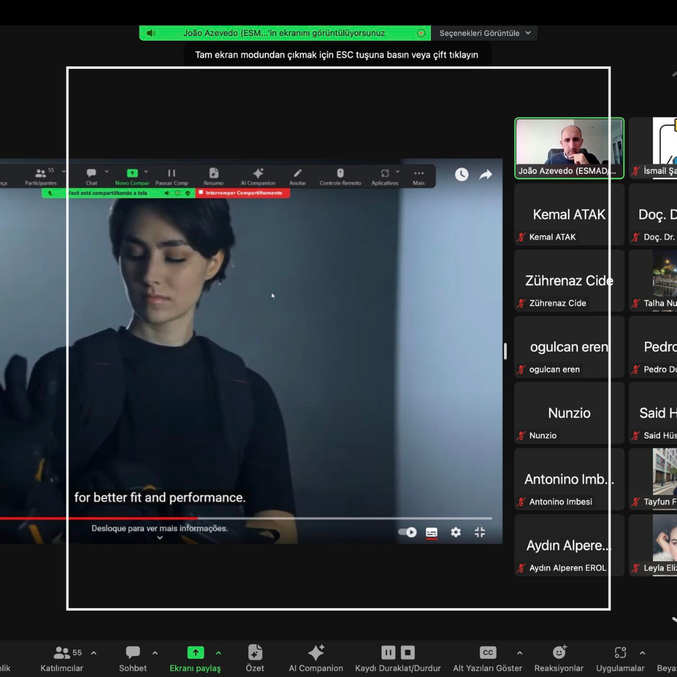Open the Mais three-dots menu

coord(418,177)
